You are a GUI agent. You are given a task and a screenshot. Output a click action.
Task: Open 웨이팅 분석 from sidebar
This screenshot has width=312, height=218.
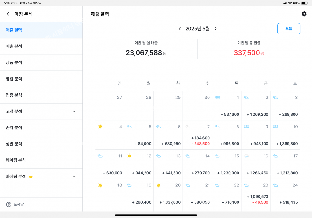[x=16, y=160]
